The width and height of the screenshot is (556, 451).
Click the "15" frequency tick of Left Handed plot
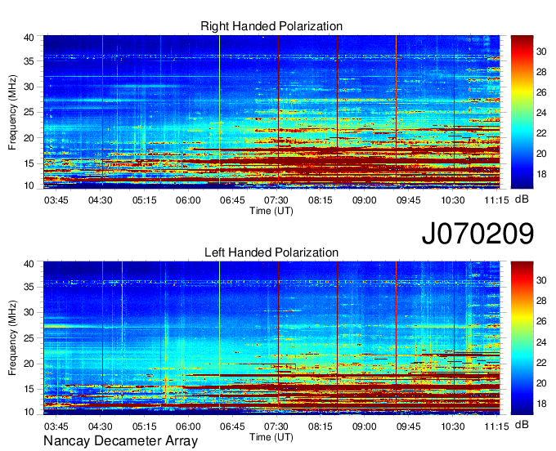(x=29, y=390)
